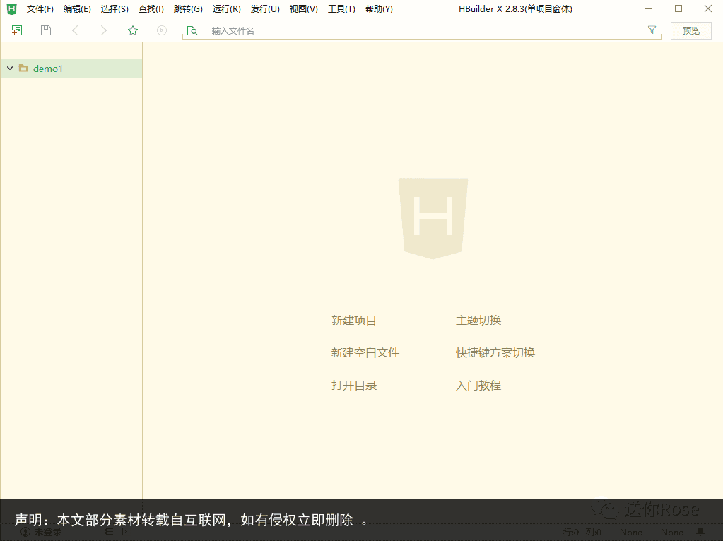
Task: Click the 新建项目 link
Action: (x=353, y=320)
